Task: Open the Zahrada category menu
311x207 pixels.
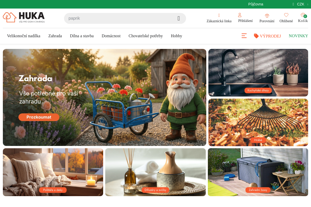Action: [55, 36]
